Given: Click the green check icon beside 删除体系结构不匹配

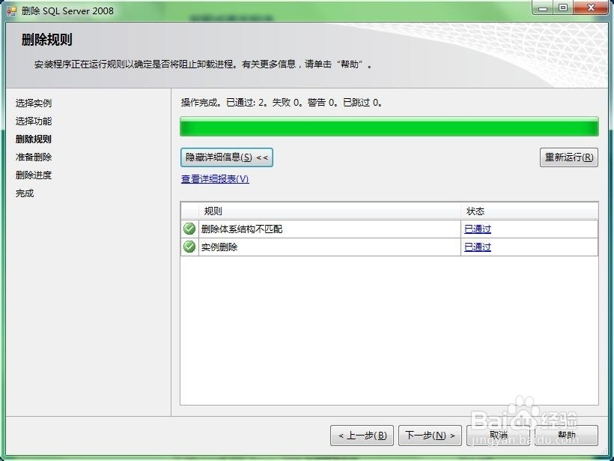Looking at the screenshot, I should tap(189, 229).
